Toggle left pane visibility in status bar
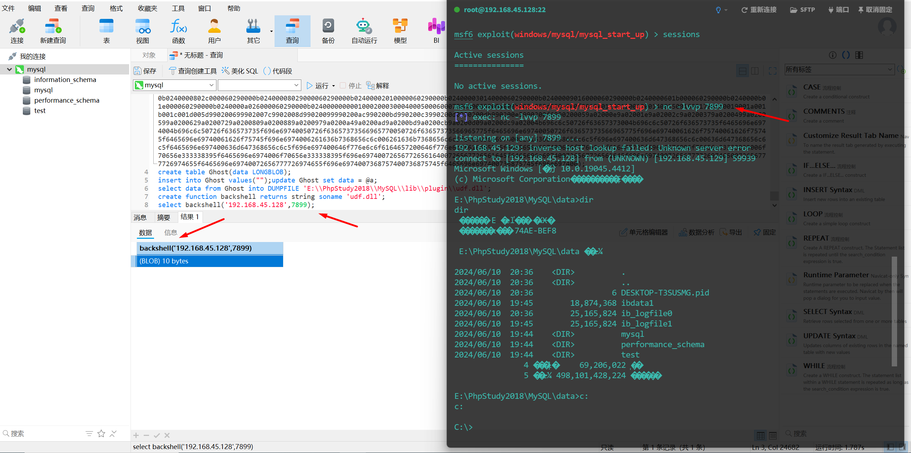The height and width of the screenshot is (453, 911). coord(890,447)
